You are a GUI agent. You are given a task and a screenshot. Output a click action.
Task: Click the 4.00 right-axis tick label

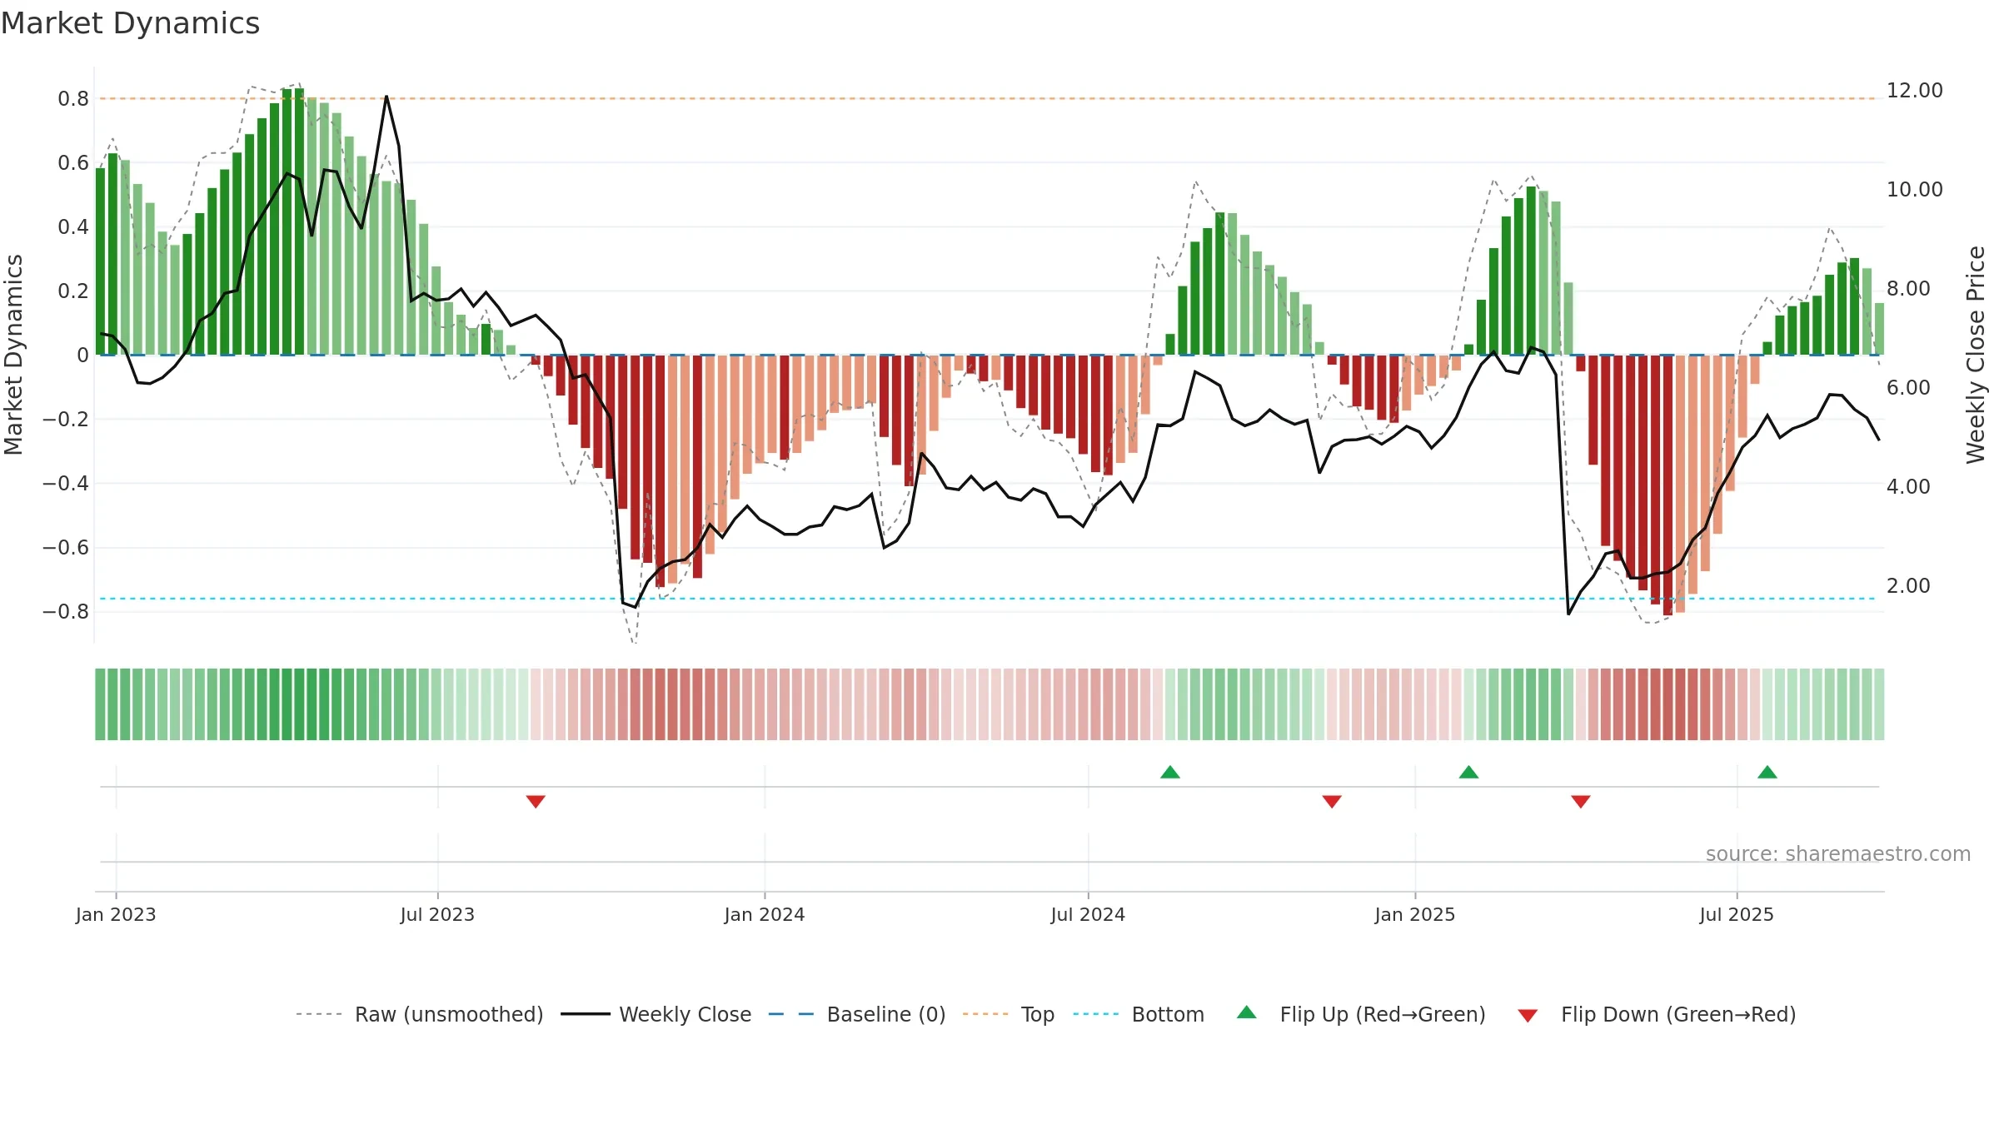pyautogui.click(x=1908, y=486)
